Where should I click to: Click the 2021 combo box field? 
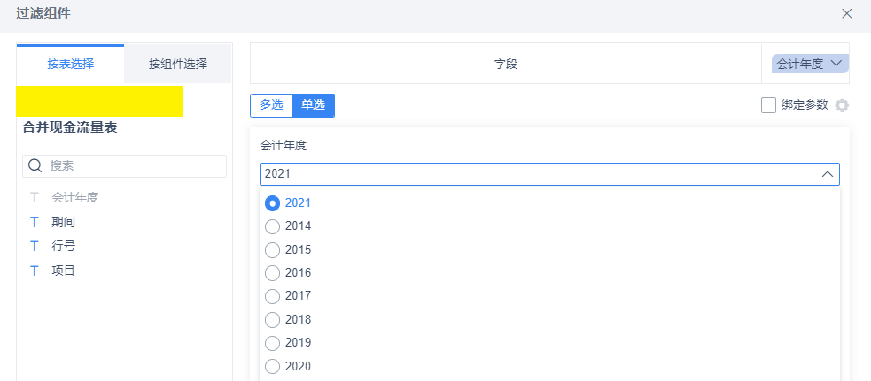point(549,174)
